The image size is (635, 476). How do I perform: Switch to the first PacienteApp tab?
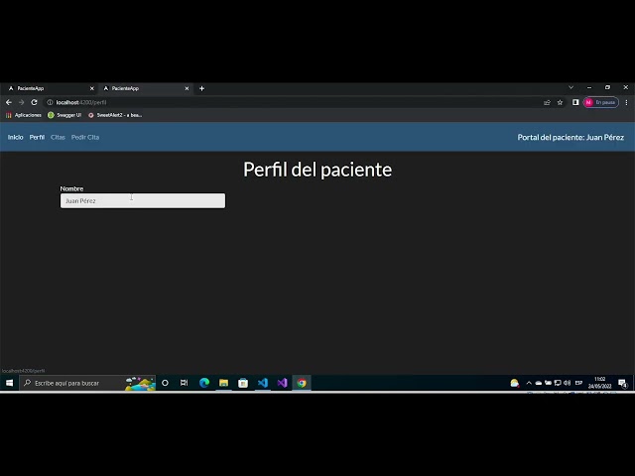click(x=50, y=88)
